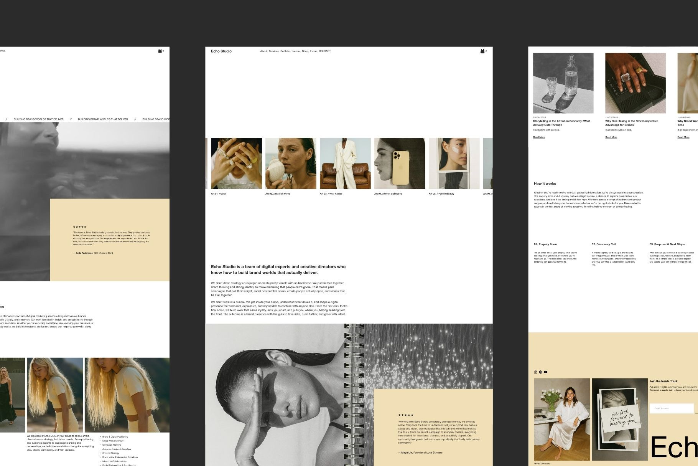Click the 20/08/2025 article date

pos(540,117)
